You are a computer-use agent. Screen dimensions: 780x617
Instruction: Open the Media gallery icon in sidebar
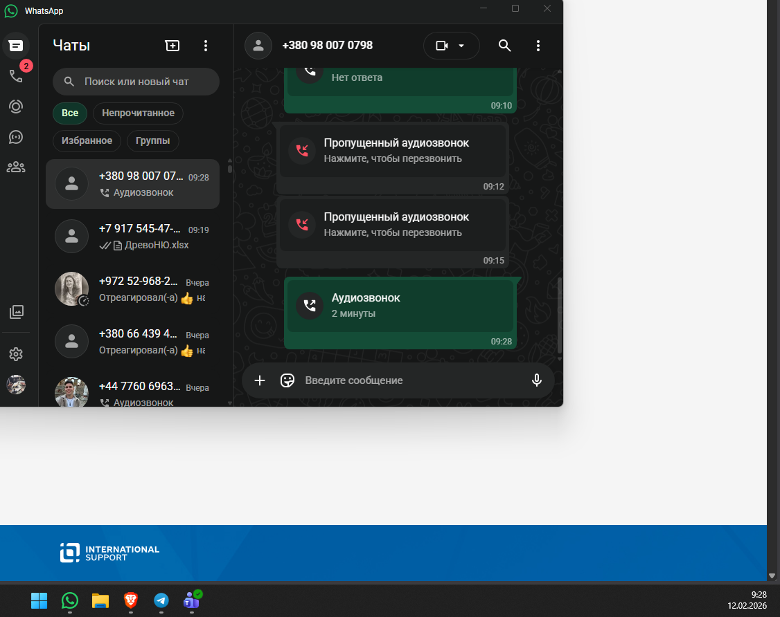pyautogui.click(x=17, y=312)
